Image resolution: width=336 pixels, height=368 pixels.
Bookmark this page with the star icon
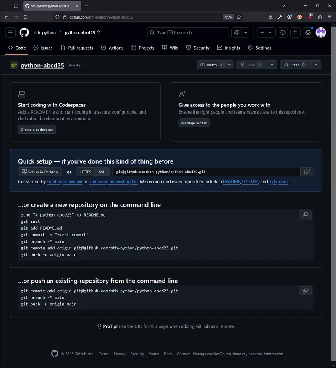click(x=239, y=17)
